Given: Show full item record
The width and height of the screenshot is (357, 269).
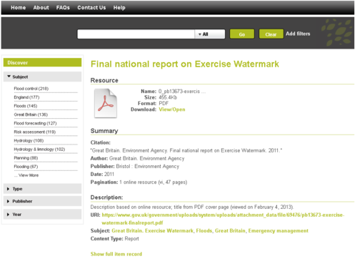Looking at the screenshot, I should click(x=116, y=254).
